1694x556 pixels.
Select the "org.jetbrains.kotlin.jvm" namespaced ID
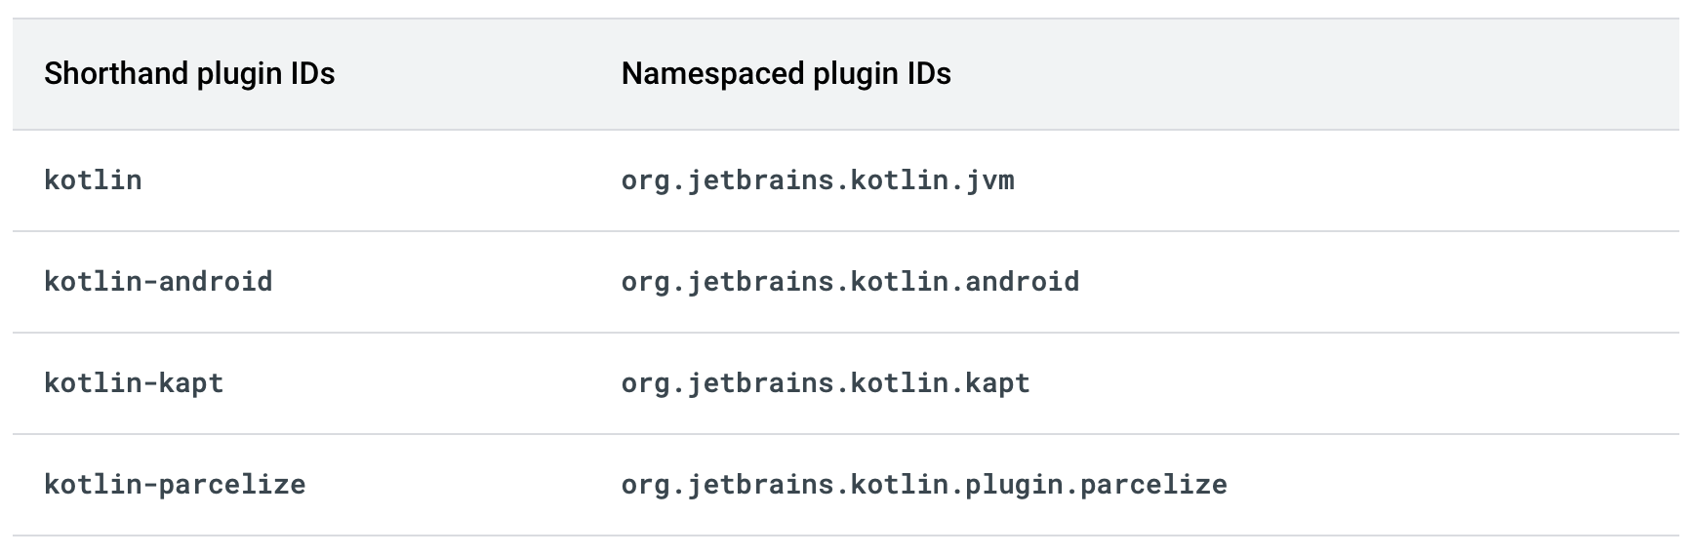tap(818, 180)
